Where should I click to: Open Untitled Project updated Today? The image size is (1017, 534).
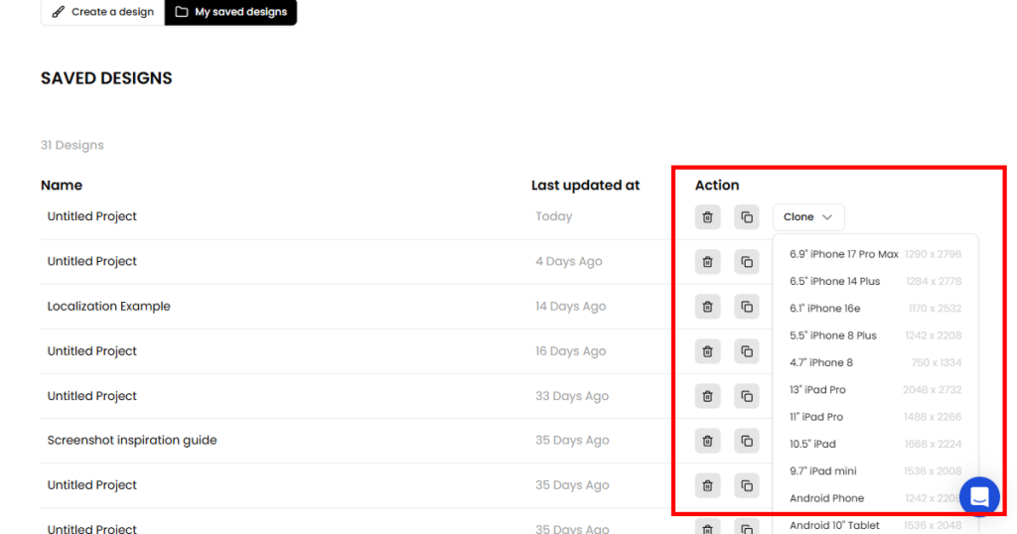(x=92, y=216)
